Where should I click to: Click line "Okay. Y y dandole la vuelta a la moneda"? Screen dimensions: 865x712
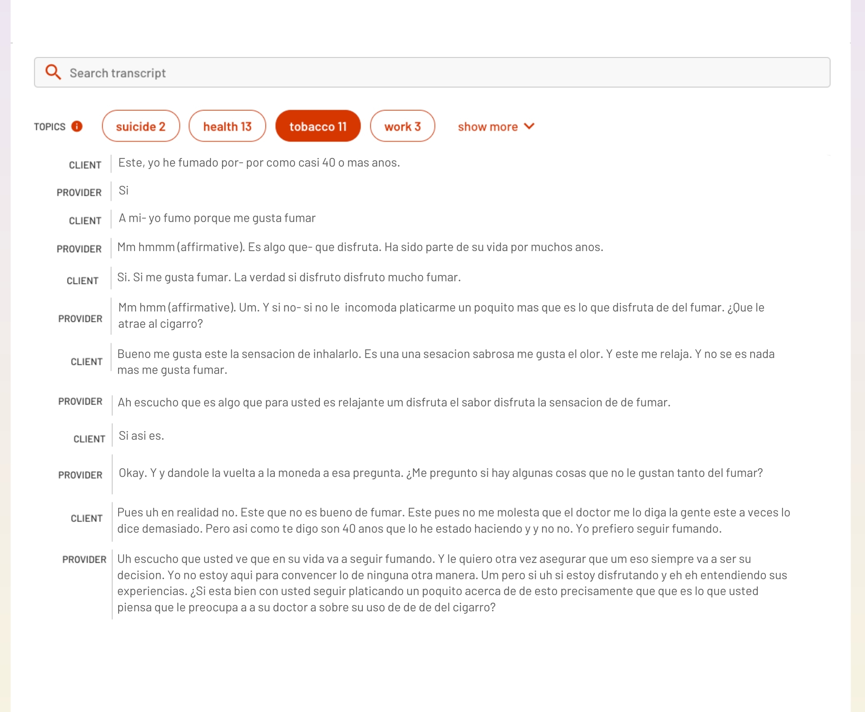coord(441,473)
